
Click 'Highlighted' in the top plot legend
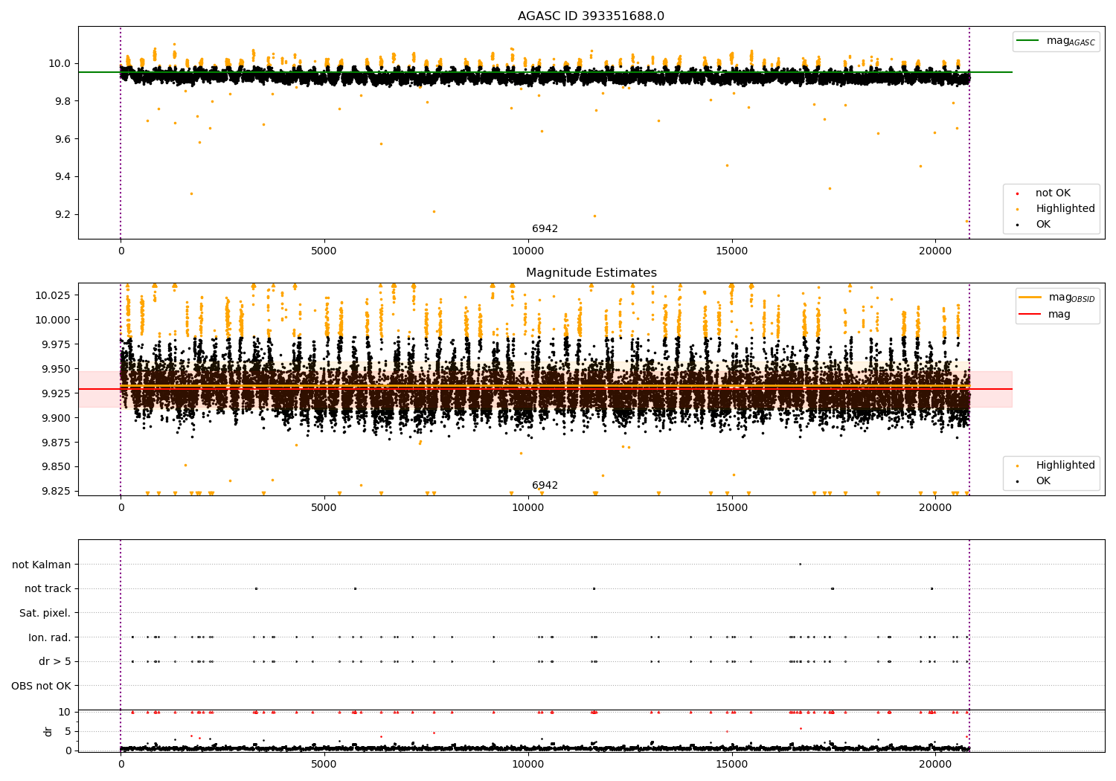tap(1065, 209)
